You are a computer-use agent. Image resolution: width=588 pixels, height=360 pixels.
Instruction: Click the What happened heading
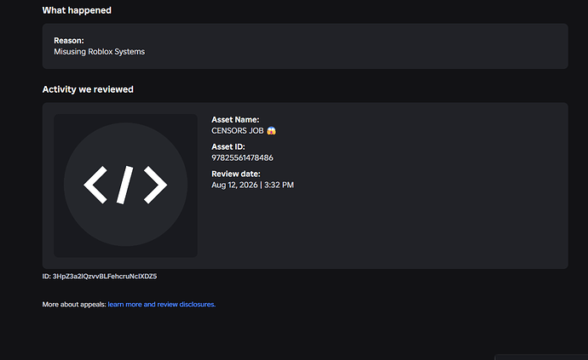coord(77,10)
